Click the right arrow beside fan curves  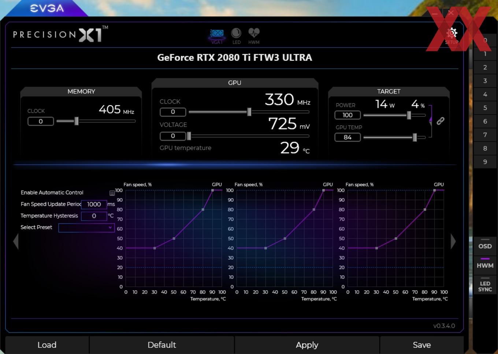(453, 241)
